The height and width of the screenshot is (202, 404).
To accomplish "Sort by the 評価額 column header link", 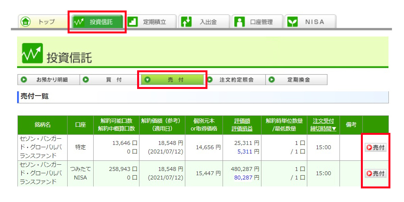I will pos(242,121).
